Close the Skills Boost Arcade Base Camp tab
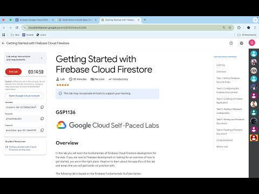The height and width of the screenshot is (194, 259). click(x=96, y=20)
